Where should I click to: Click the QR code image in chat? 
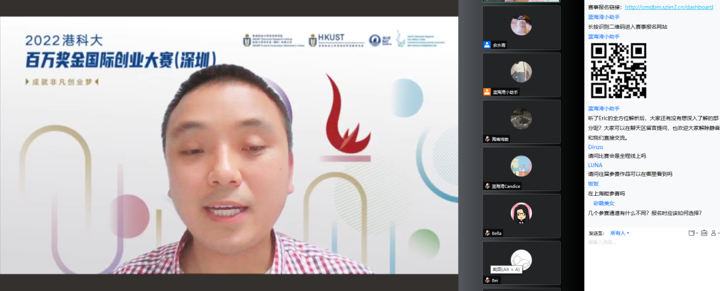(619, 71)
